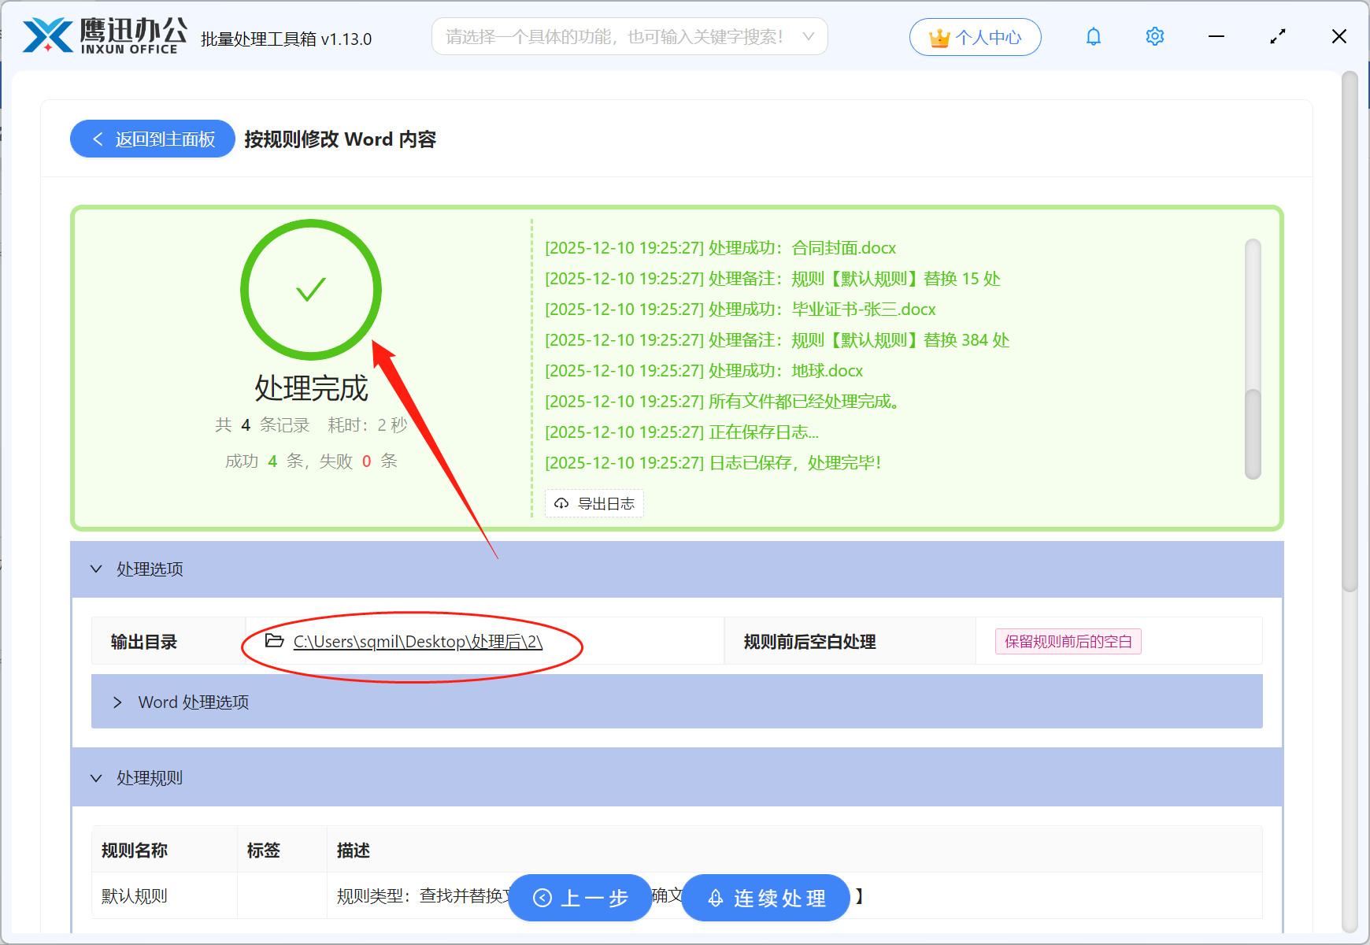Click the fullscreen expand icon in title bar
1370x945 pixels.
[x=1277, y=36]
